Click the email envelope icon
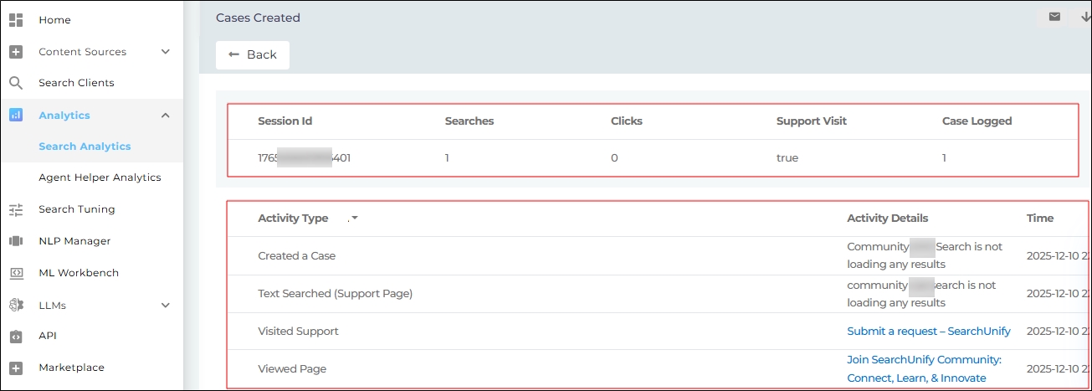Screen dimensions: 1092x391 click(1054, 17)
